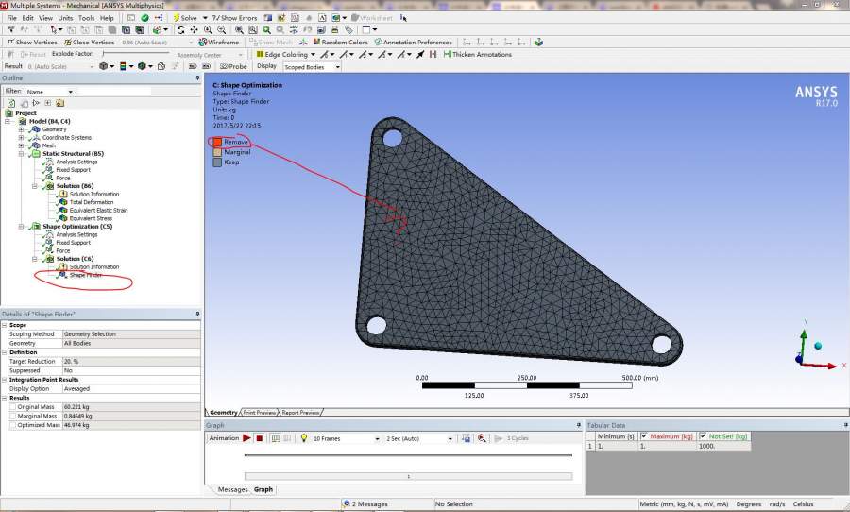Click the Zoom in magnifier tool

208,30
